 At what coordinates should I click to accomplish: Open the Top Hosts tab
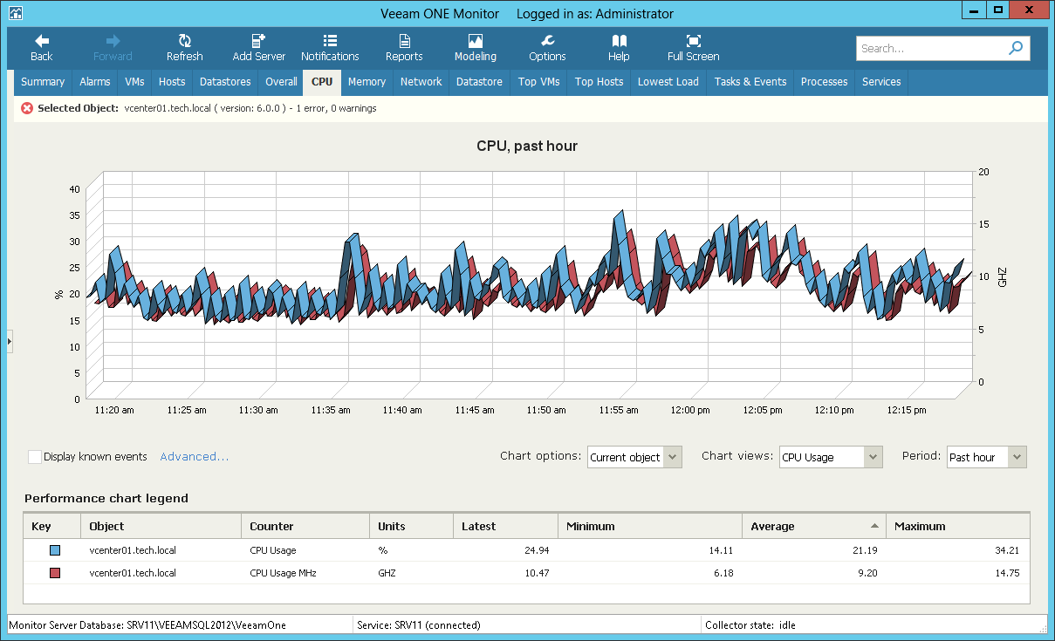point(599,82)
